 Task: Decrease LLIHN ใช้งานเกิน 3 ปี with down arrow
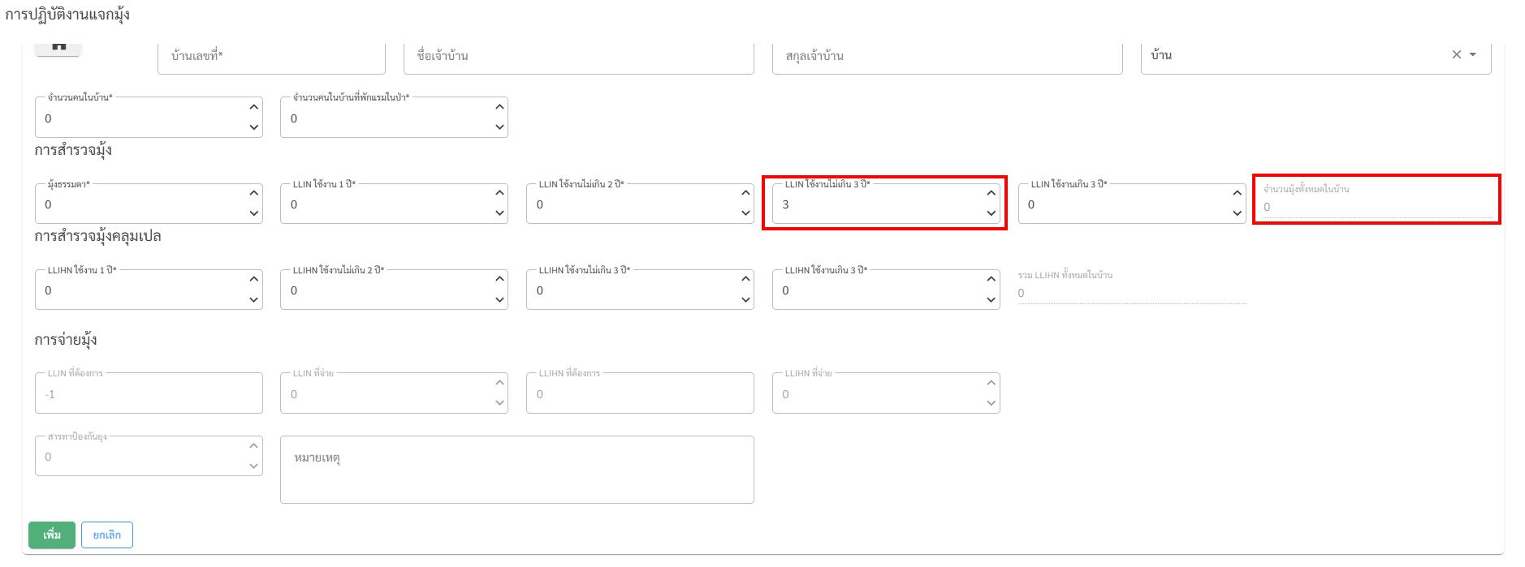tap(991, 300)
